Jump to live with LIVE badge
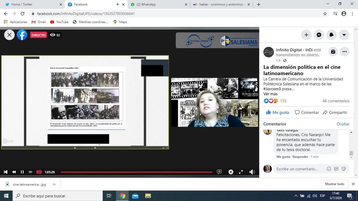 pyautogui.click(x=39, y=172)
